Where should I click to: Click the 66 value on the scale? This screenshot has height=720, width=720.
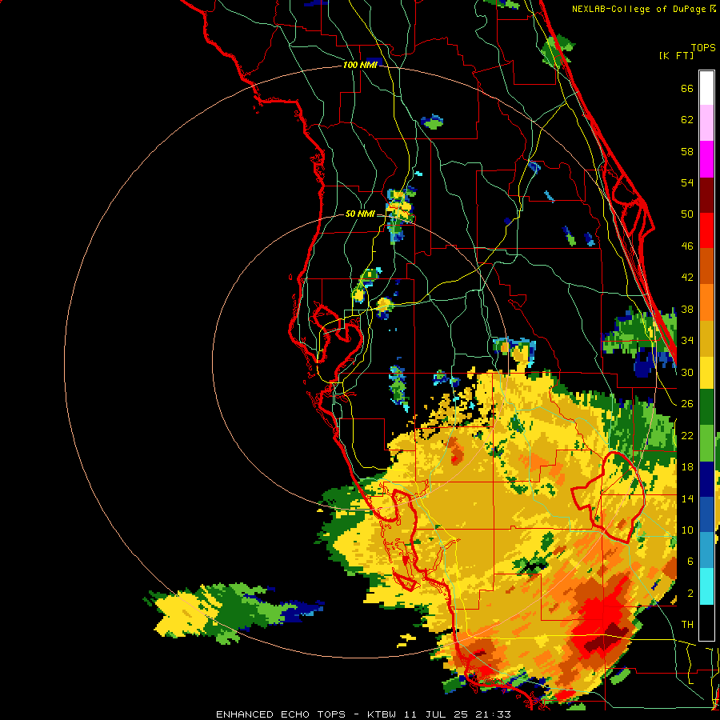687,88
